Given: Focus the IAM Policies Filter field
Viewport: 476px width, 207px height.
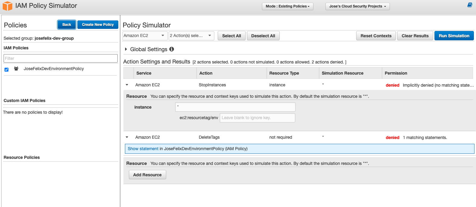Looking at the screenshot, I should point(61,58).
